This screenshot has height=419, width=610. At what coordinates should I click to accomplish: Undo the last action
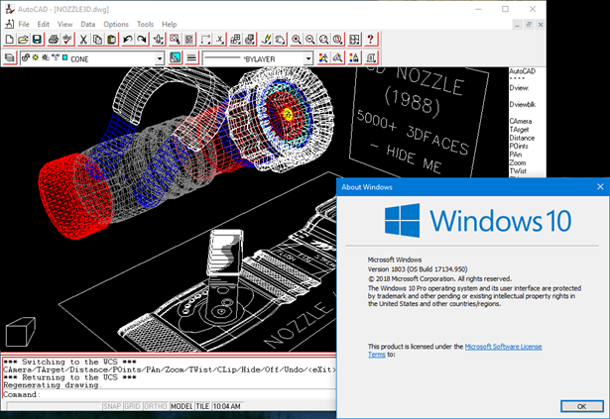[128, 40]
